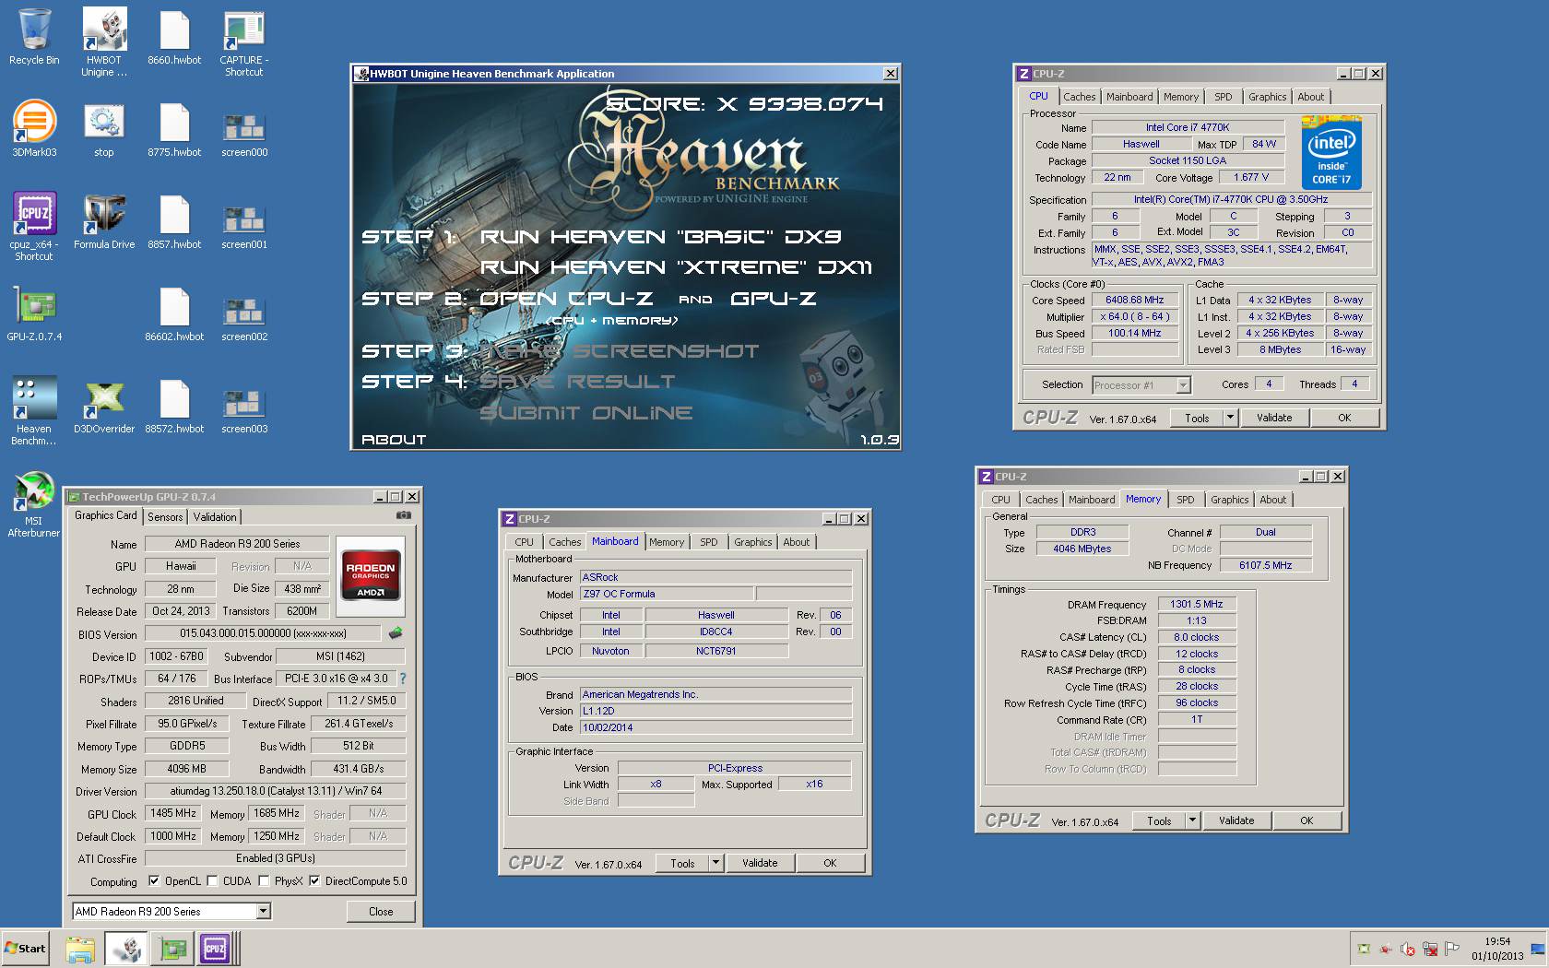Expand the Tools arrow in CPU-Z Memory window
This screenshot has width=1549, height=968.
tap(1191, 820)
